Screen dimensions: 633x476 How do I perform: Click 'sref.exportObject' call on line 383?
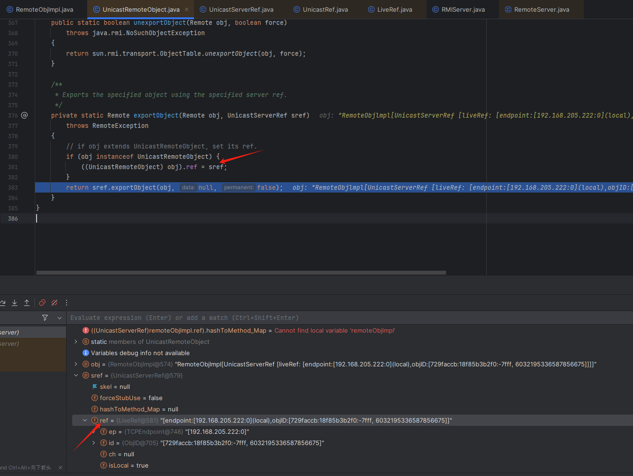click(x=124, y=187)
